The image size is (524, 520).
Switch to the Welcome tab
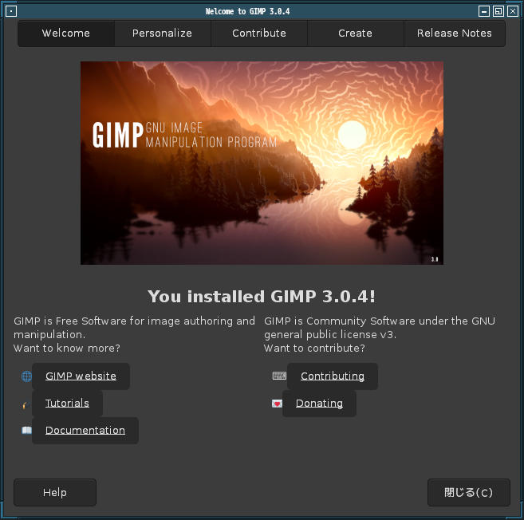tap(66, 33)
